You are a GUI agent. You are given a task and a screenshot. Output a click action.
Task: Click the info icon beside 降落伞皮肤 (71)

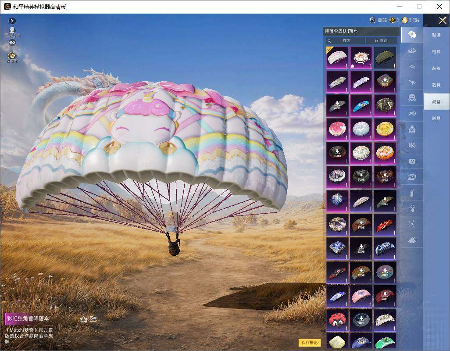pyautogui.click(x=356, y=31)
